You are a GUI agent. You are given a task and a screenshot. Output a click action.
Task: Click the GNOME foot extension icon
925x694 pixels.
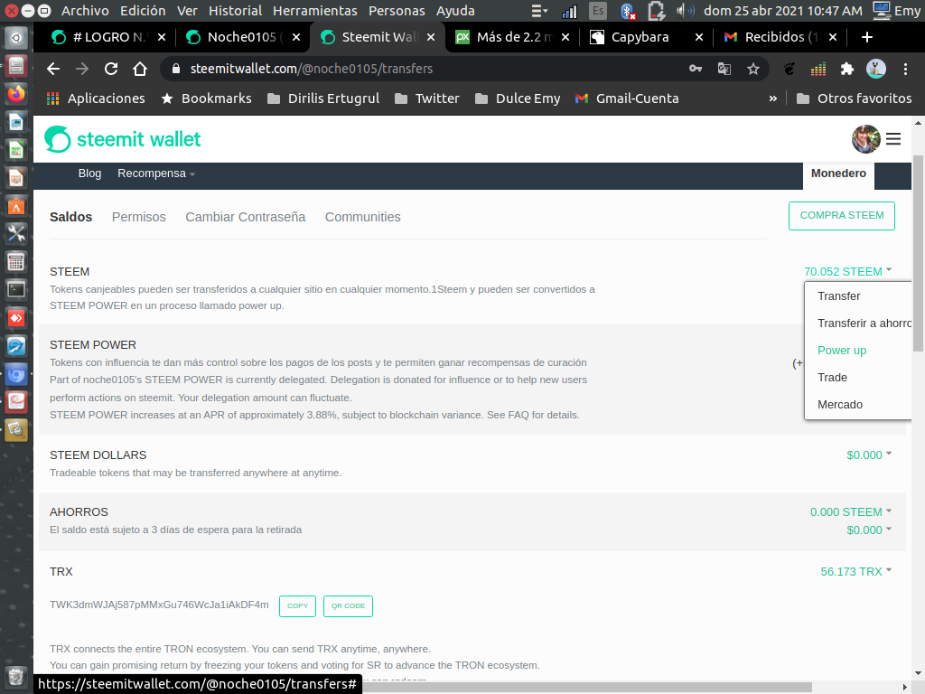(790, 69)
